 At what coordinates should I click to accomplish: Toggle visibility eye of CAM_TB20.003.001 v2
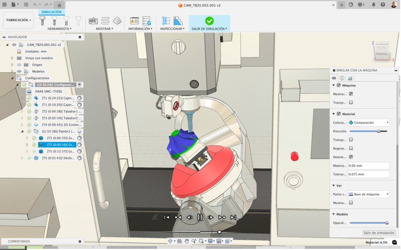click(14, 45)
